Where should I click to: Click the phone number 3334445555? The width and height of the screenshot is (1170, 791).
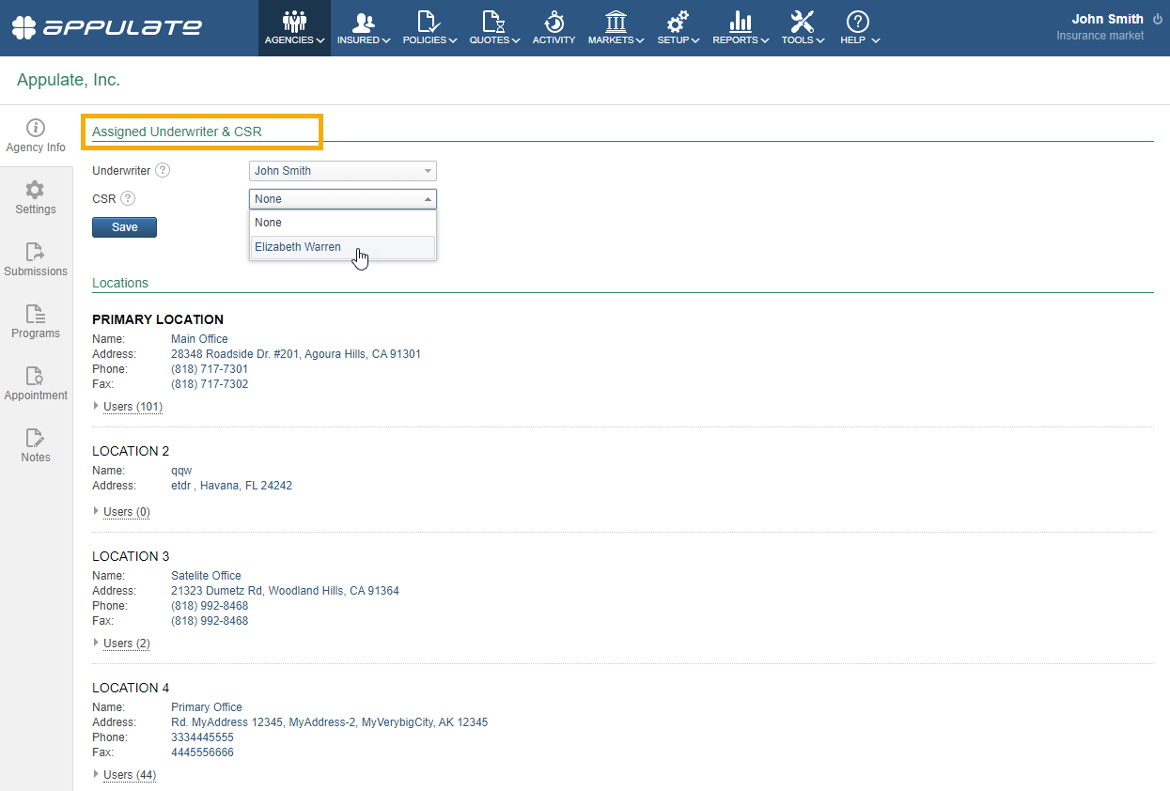pyautogui.click(x=202, y=737)
